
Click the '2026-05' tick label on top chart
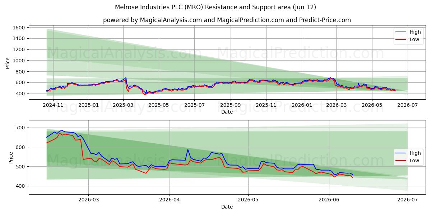372,105
